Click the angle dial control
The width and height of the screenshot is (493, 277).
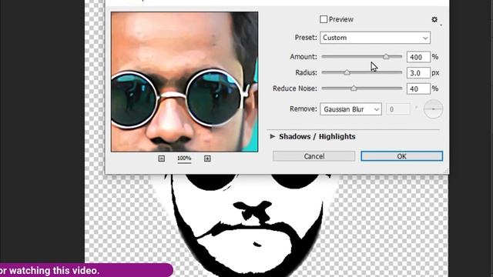pos(433,109)
